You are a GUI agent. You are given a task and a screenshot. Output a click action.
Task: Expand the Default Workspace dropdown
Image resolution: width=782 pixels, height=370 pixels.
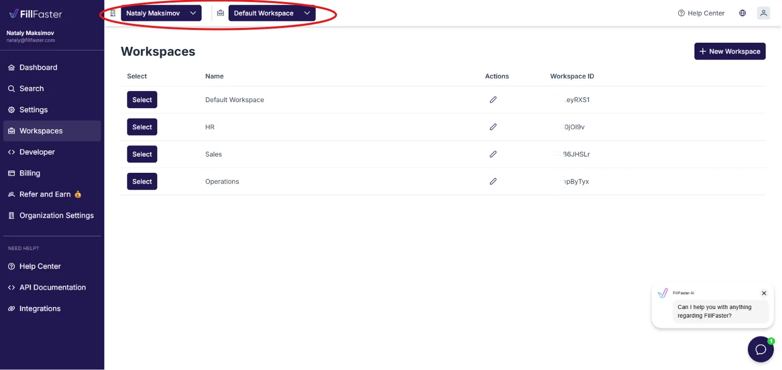click(x=272, y=13)
